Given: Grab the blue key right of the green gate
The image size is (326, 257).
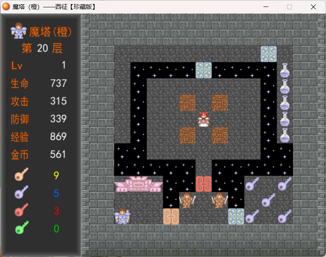Looking at the screenshot, I should pos(252,216).
